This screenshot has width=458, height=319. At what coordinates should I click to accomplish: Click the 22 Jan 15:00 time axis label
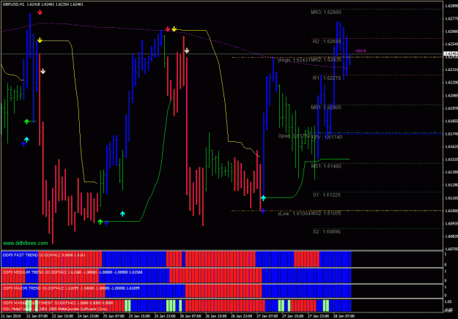coord(62,316)
